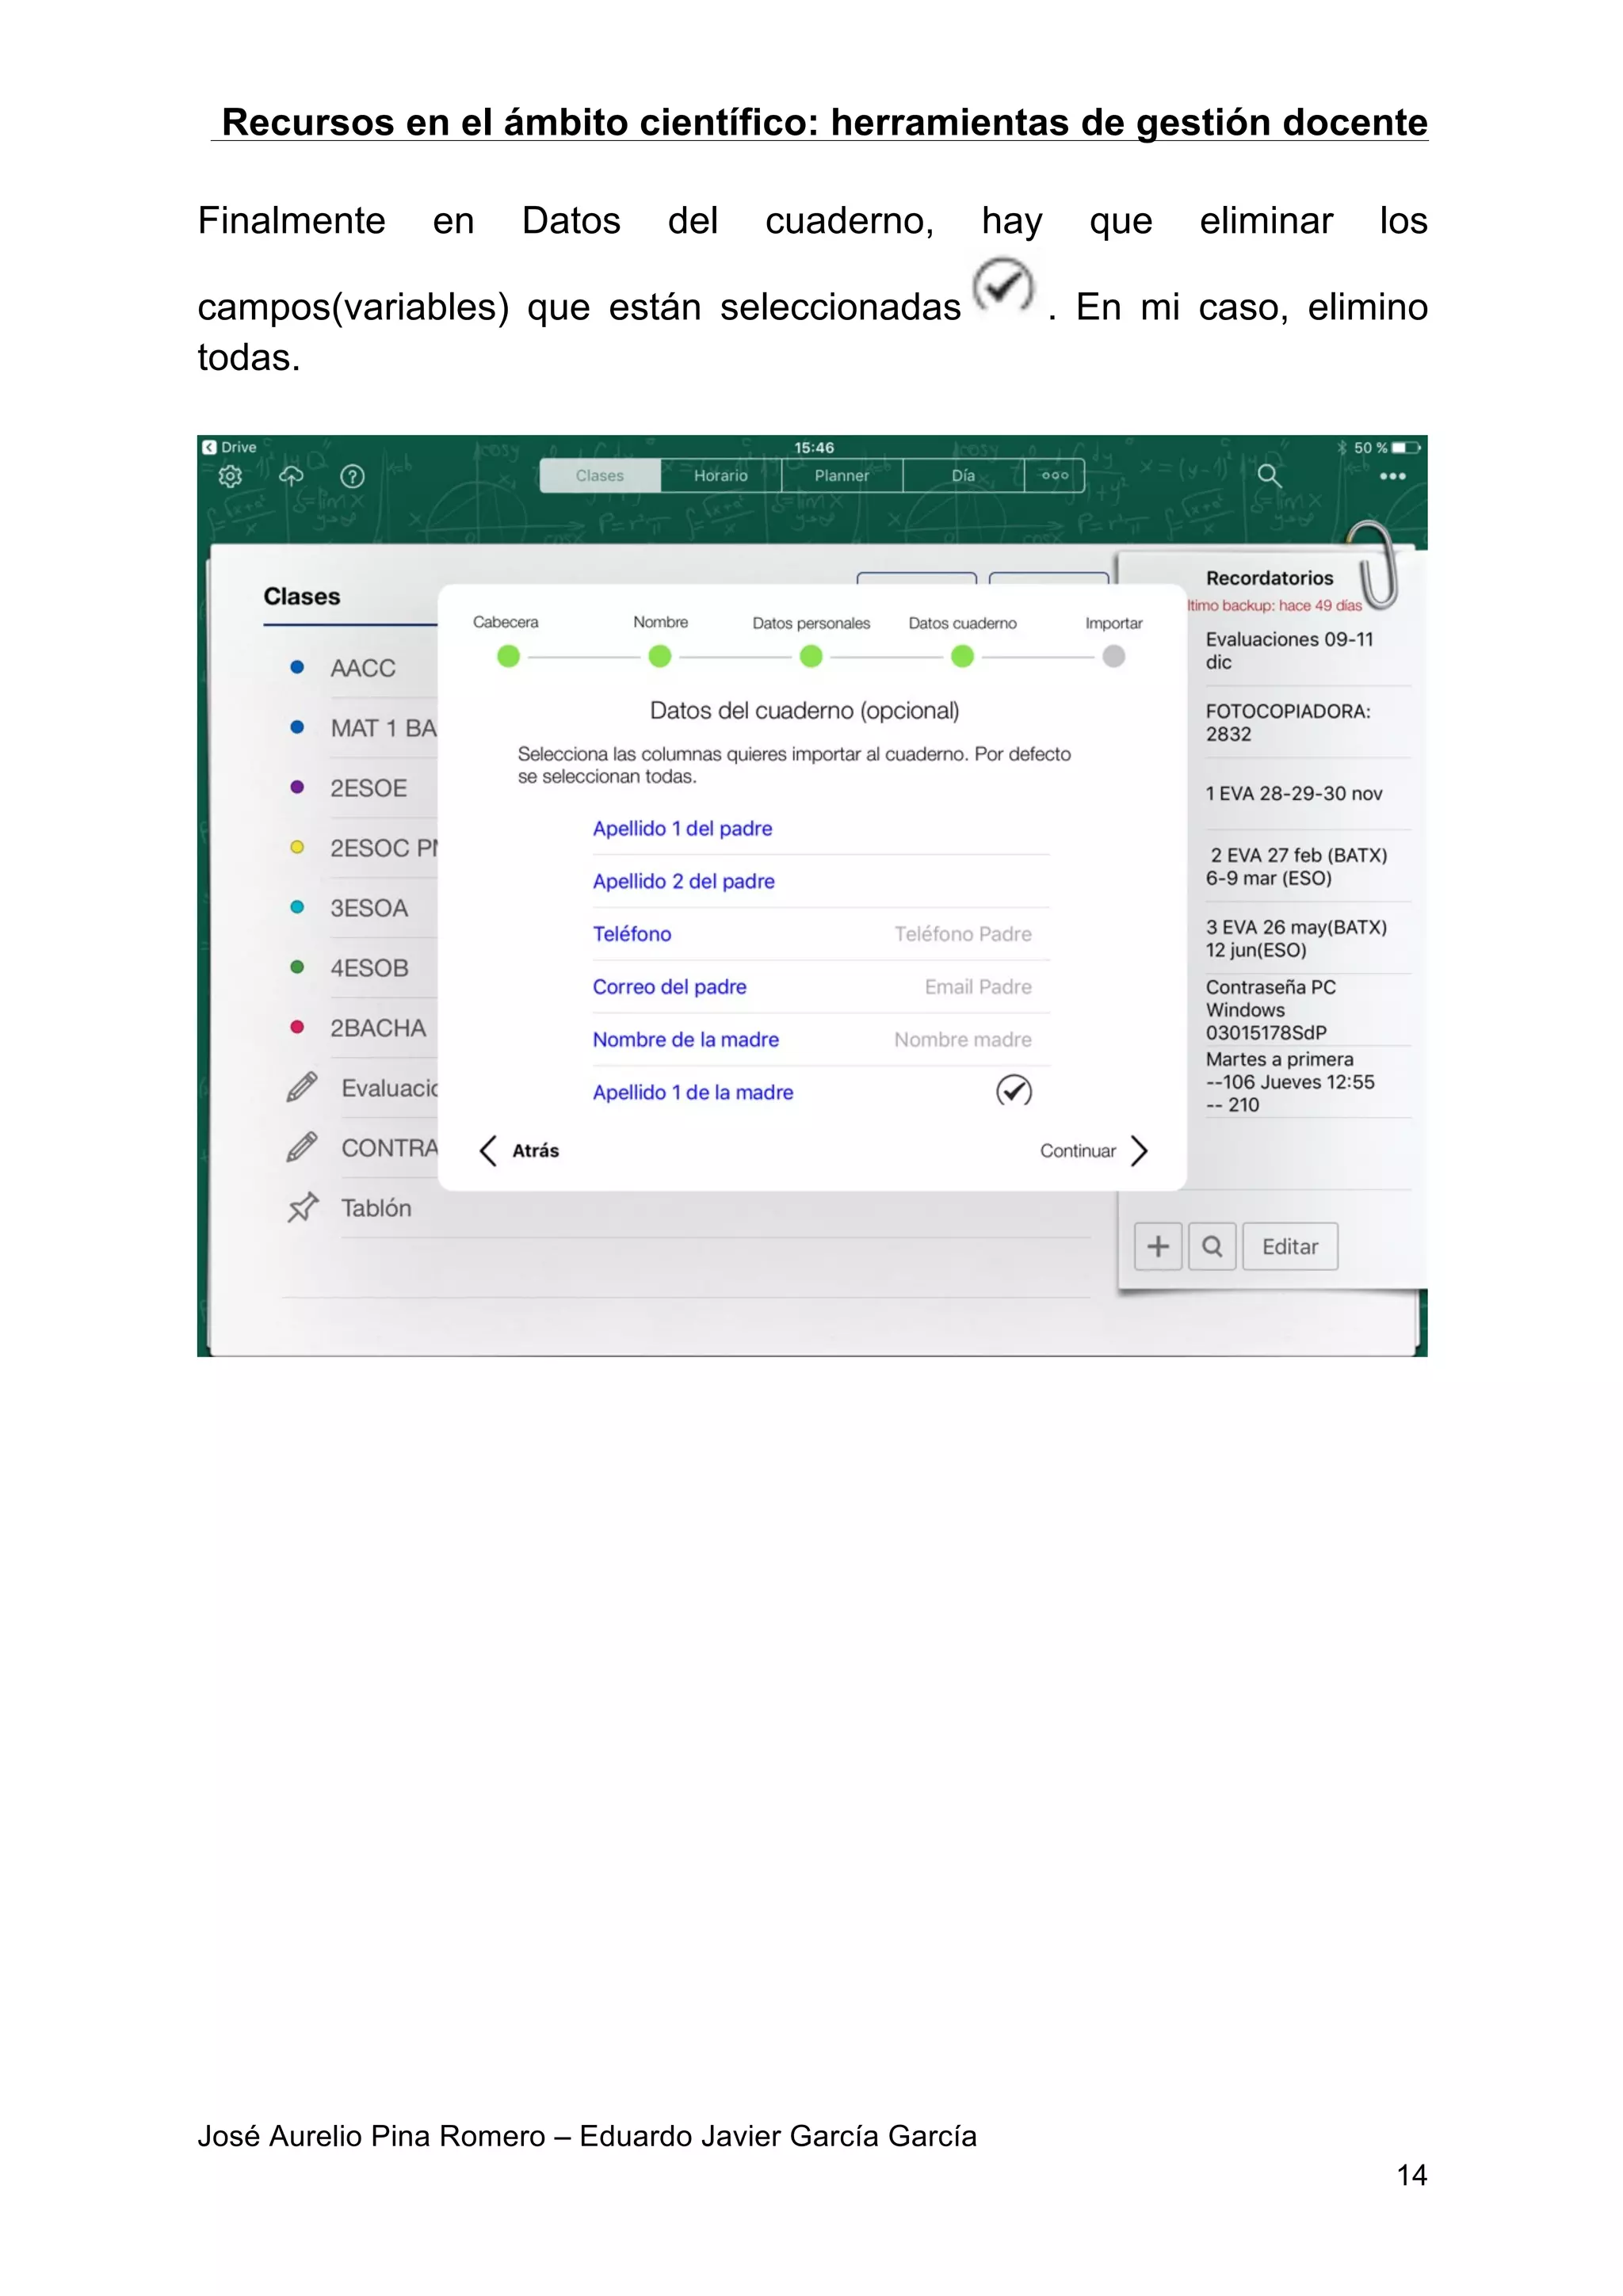This screenshot has width=1623, height=2296.
Task: Switch to the Horario tab
Action: click(x=720, y=476)
